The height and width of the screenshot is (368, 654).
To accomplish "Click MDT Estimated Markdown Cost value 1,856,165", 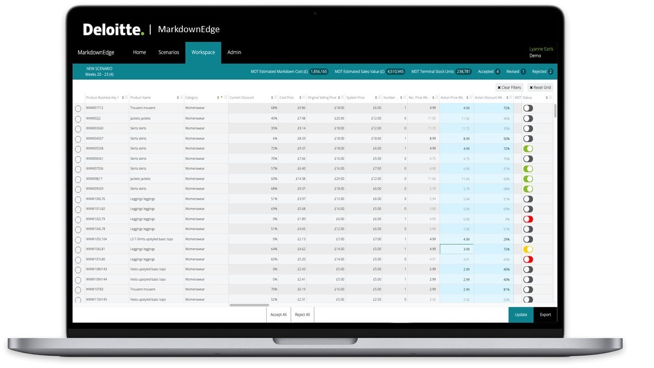I will [319, 72].
